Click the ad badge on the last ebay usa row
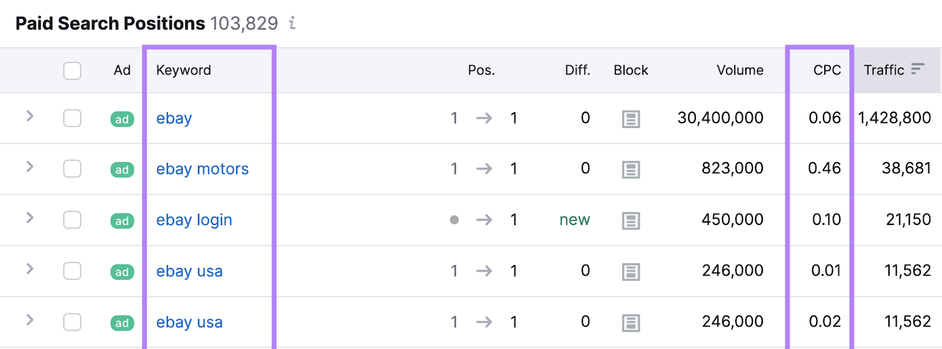The width and height of the screenshot is (942, 349). point(122,323)
